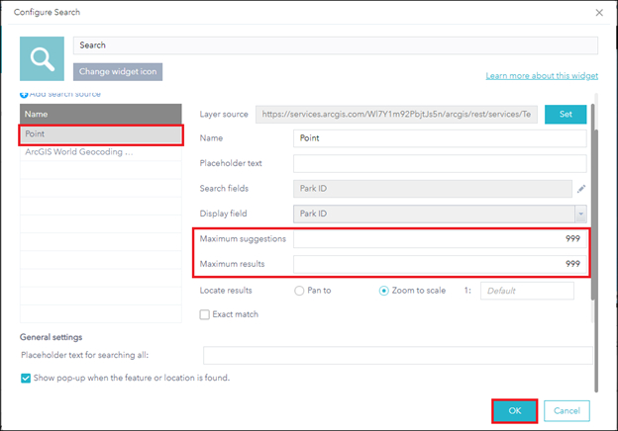Click the source settings panel scrollbar

(x=593, y=201)
